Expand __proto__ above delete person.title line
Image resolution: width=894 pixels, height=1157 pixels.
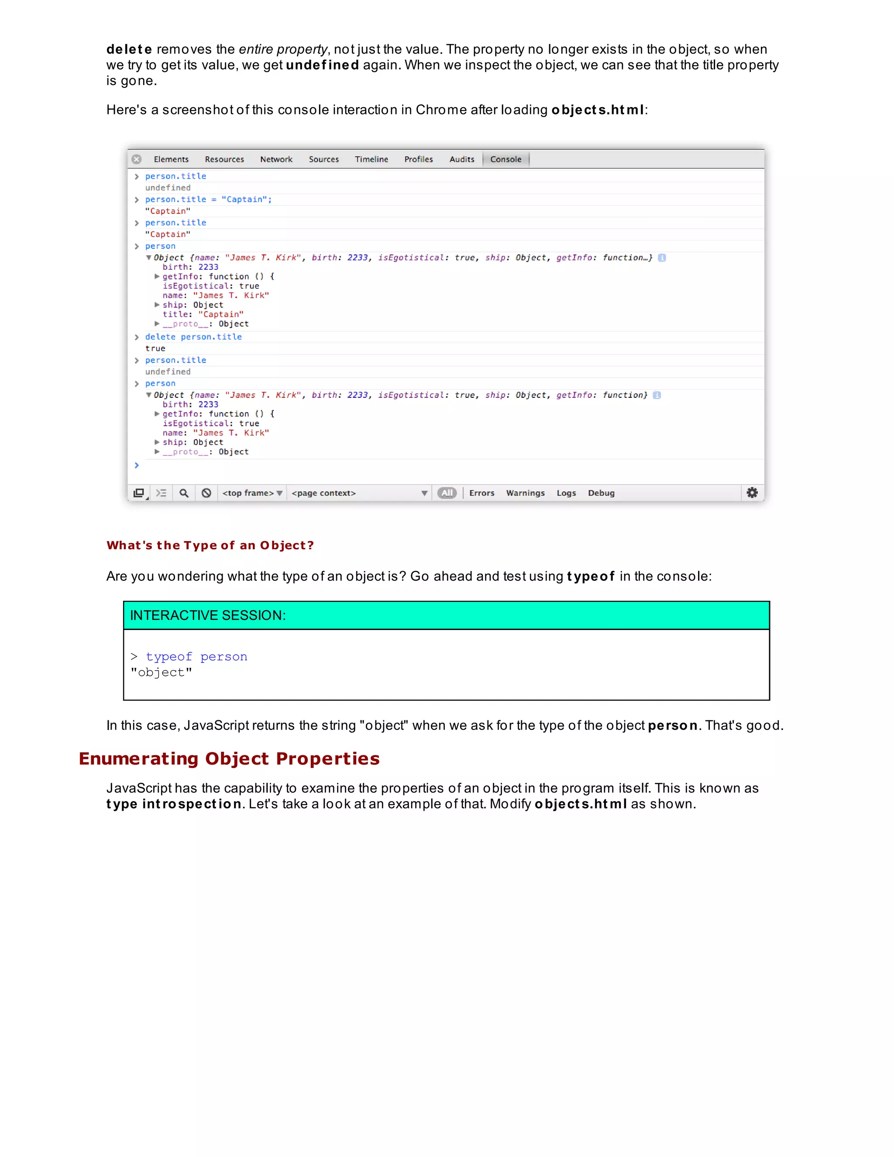(157, 324)
